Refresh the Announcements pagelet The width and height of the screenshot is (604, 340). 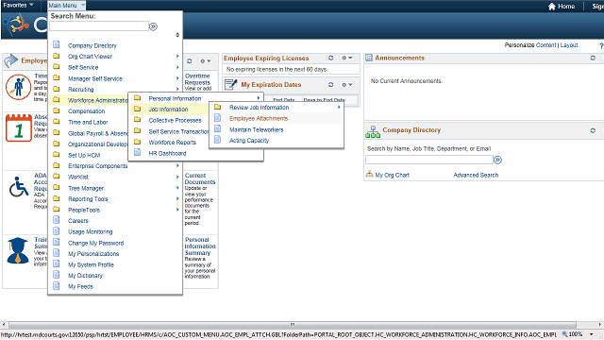(x=593, y=58)
